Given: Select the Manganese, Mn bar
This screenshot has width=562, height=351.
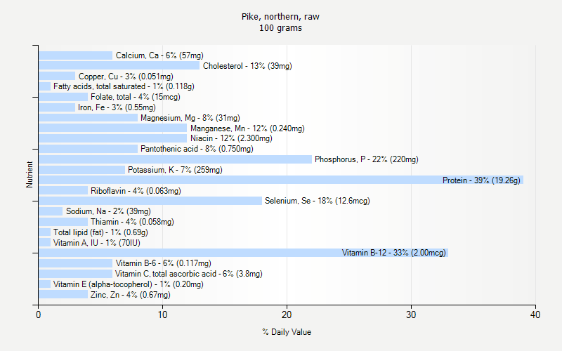Looking at the screenshot, I should (x=113, y=128).
